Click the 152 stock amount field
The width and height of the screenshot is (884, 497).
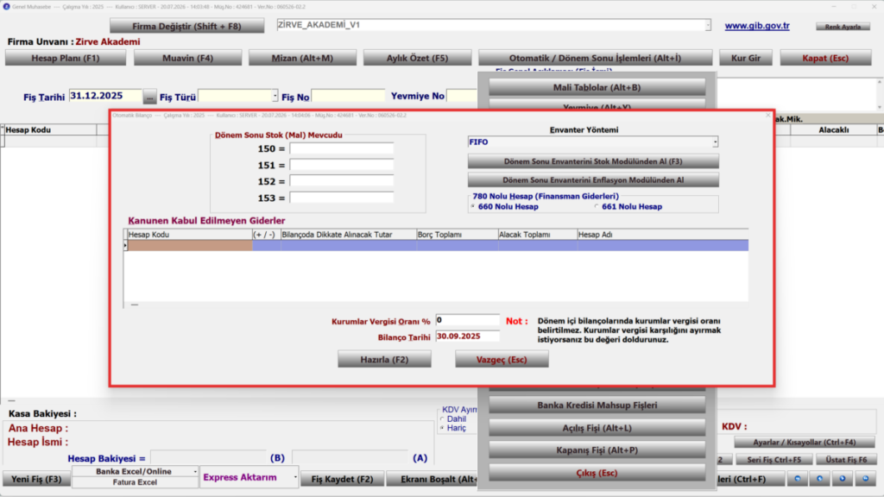click(x=342, y=181)
